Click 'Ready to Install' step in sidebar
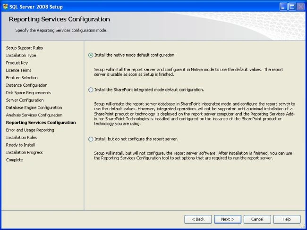Image resolution: width=307 pixels, height=230 pixels. (x=20, y=145)
